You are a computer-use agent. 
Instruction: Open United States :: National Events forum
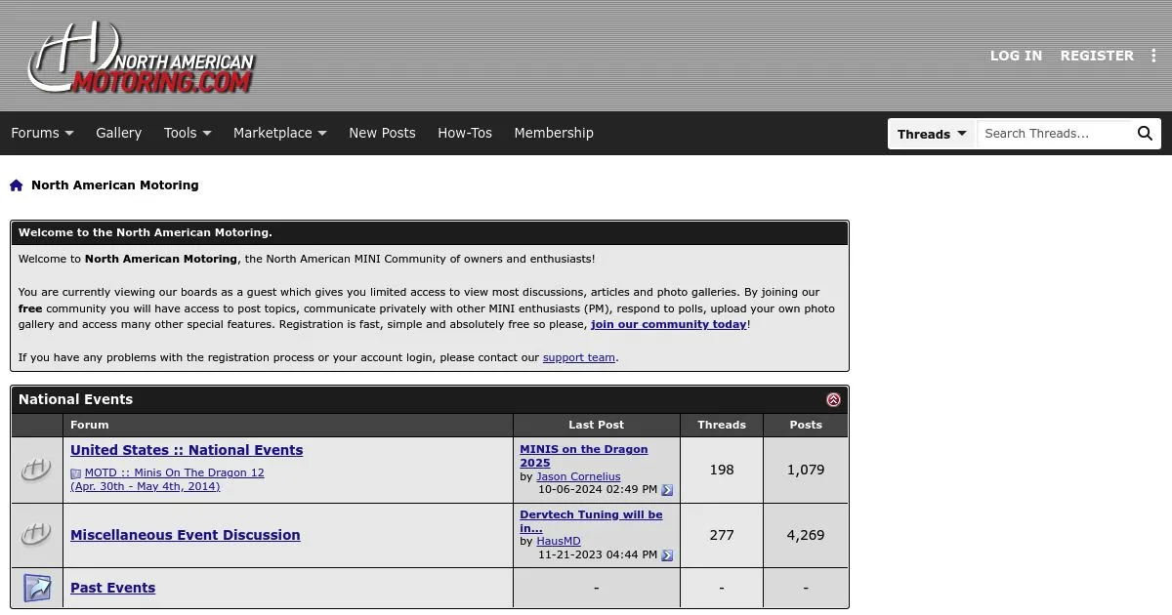click(187, 450)
